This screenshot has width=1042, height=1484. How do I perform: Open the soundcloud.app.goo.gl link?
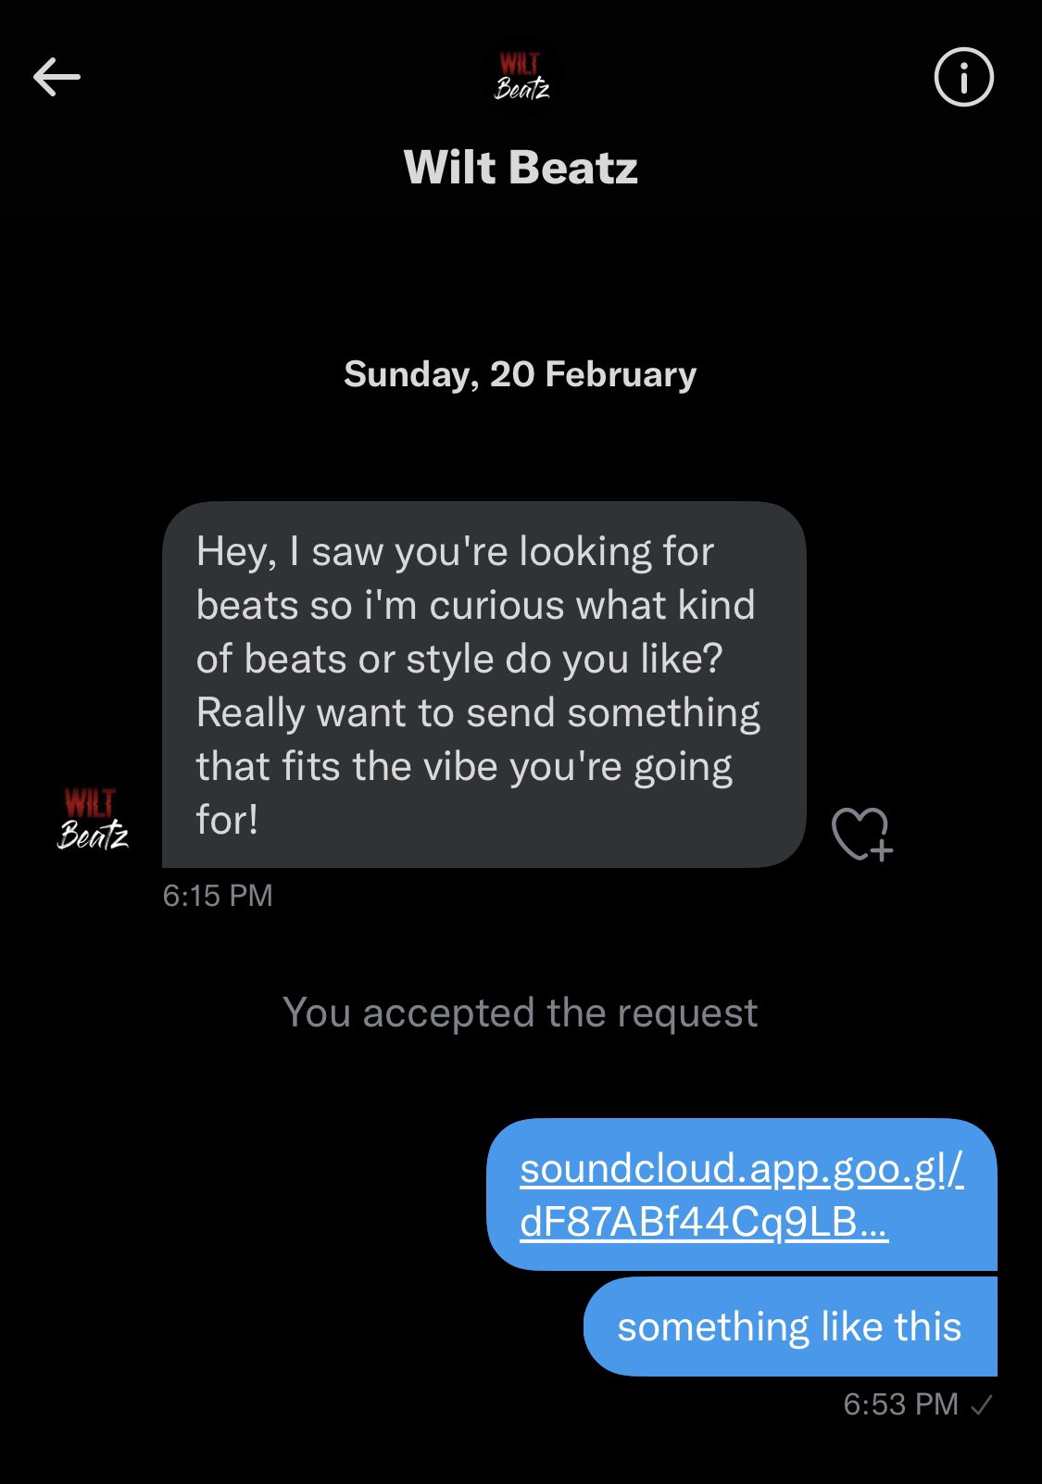pos(741,1169)
